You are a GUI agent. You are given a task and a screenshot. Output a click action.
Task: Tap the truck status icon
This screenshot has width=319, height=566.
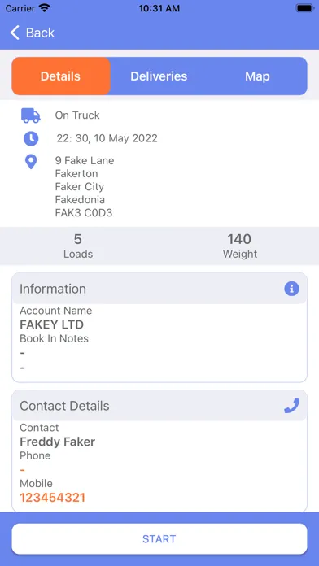point(31,115)
